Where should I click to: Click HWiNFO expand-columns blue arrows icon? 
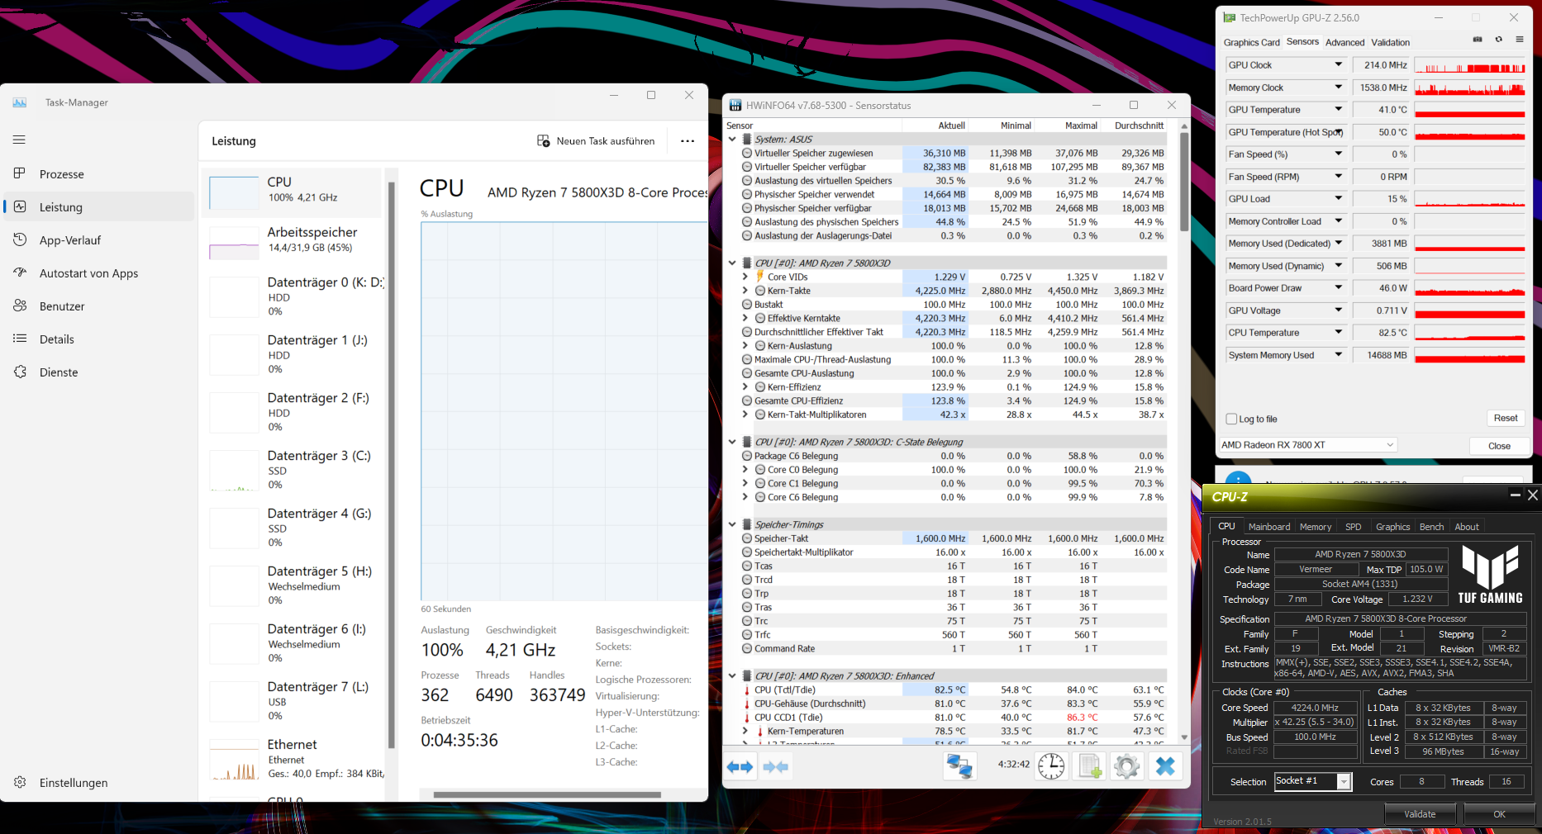point(740,767)
